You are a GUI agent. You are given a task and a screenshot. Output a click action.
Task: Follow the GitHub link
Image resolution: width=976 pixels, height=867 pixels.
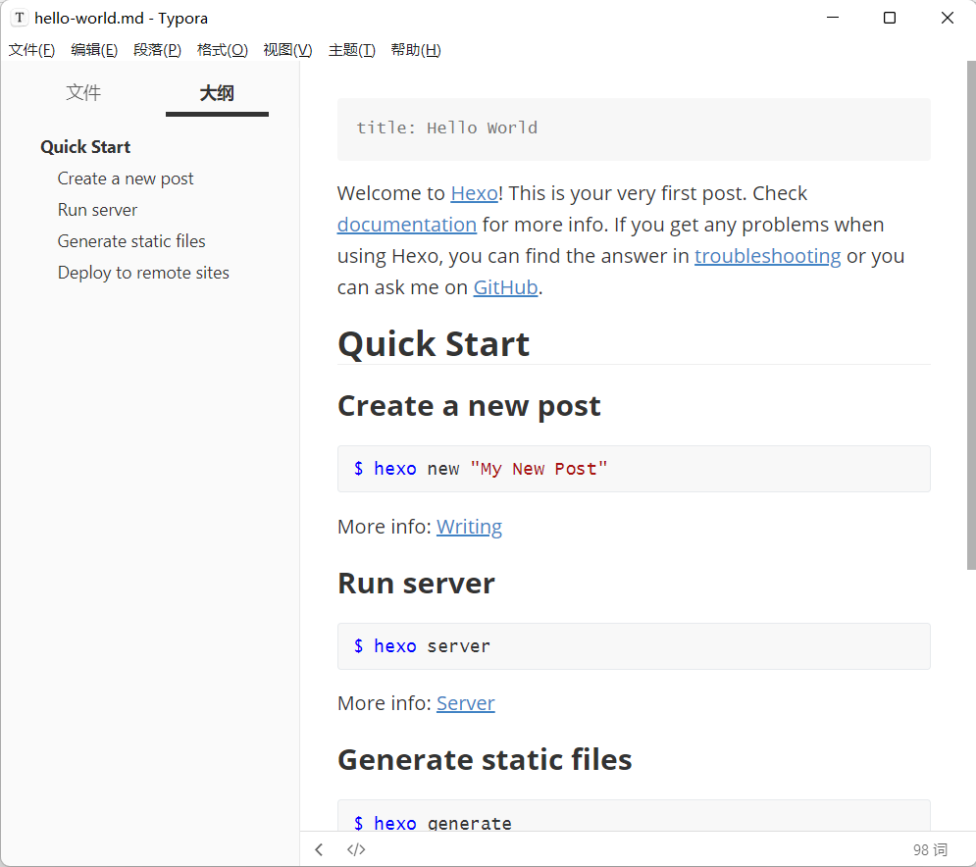tap(505, 287)
